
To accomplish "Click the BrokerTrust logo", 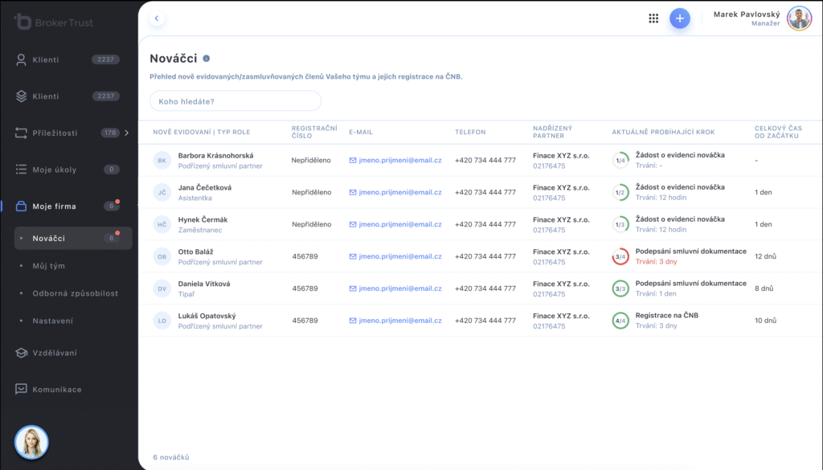I will pyautogui.click(x=54, y=22).
